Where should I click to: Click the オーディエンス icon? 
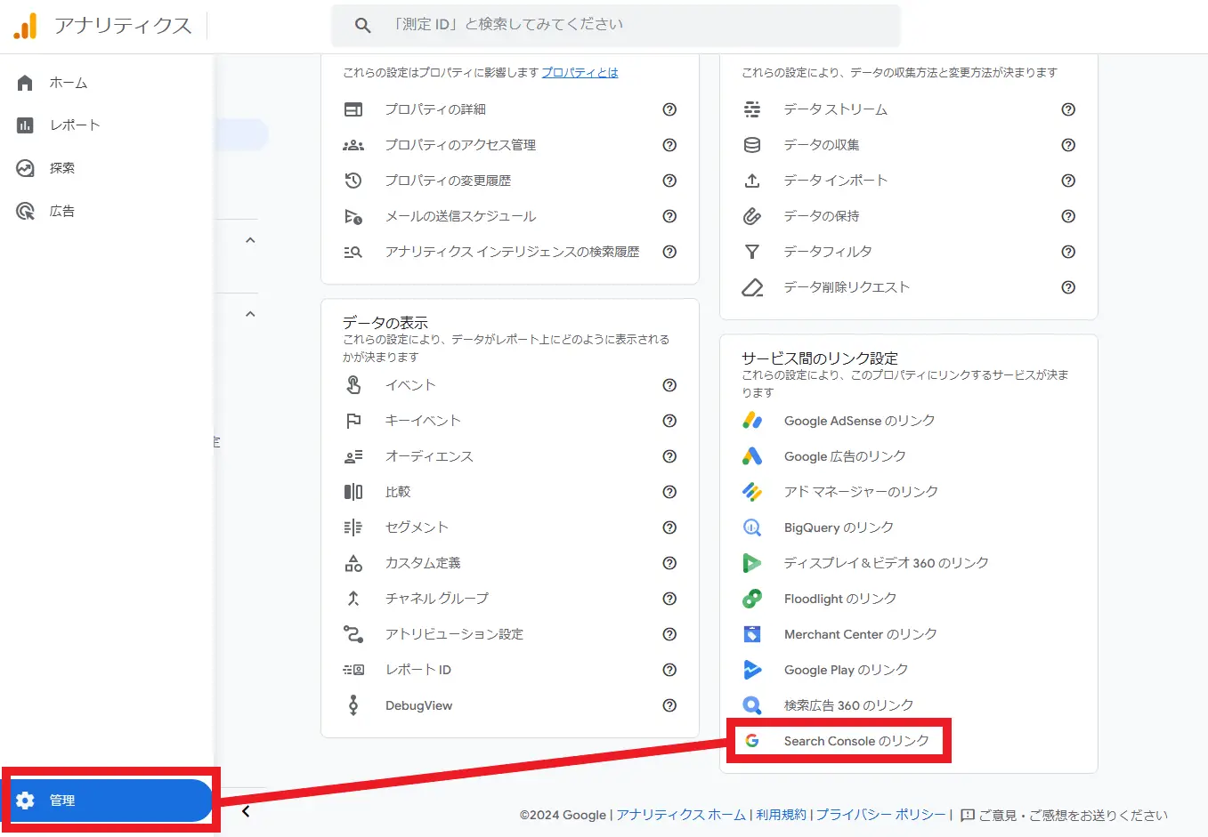[x=353, y=456]
